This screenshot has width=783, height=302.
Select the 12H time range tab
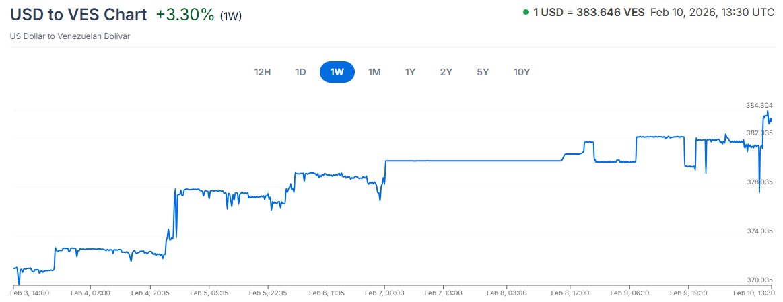tap(262, 72)
